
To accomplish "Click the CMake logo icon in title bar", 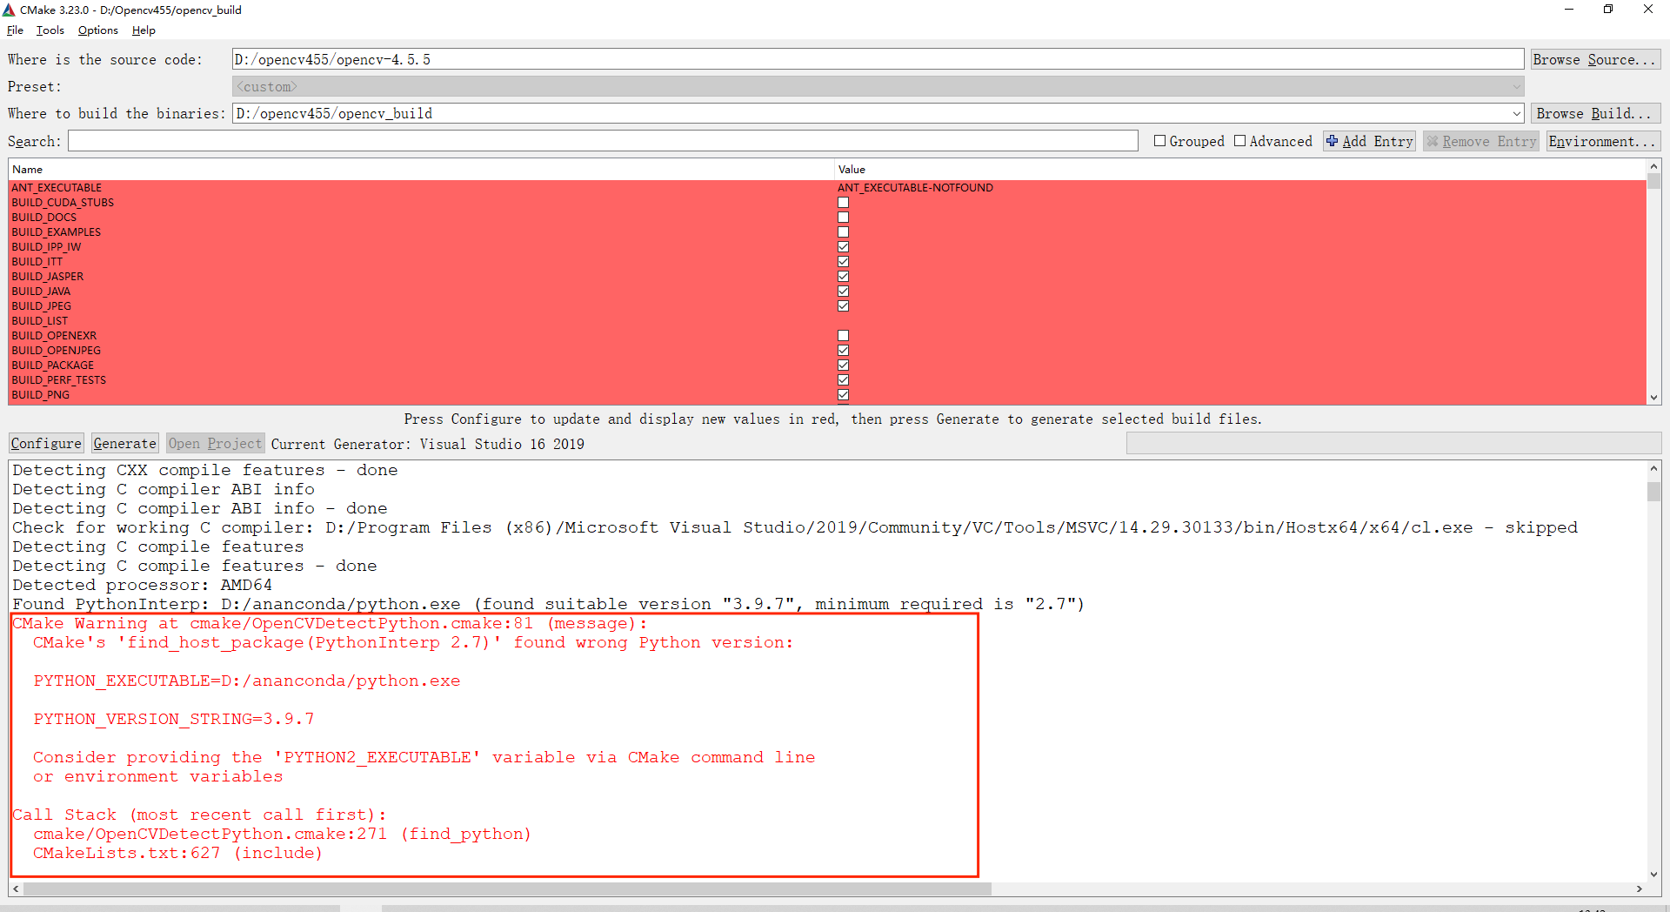I will click(9, 10).
